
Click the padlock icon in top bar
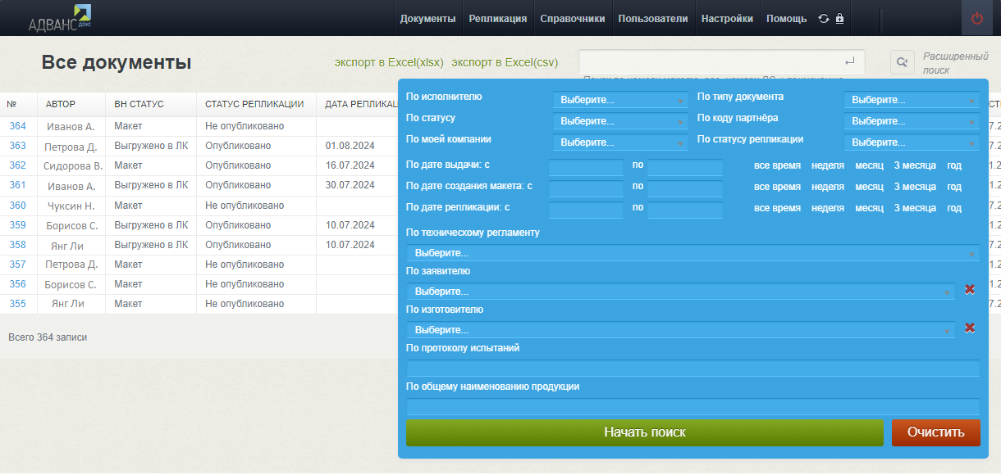tap(839, 19)
